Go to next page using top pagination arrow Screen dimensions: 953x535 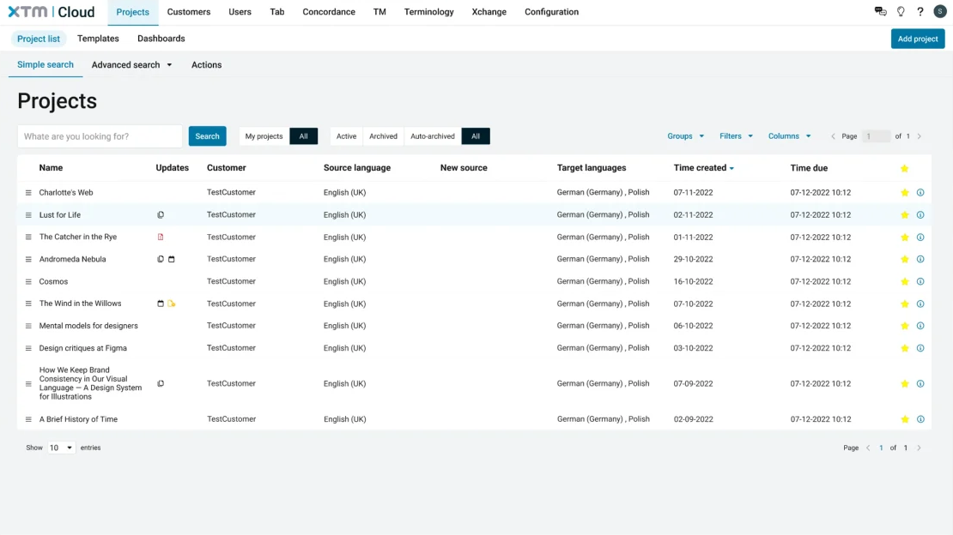(x=919, y=136)
